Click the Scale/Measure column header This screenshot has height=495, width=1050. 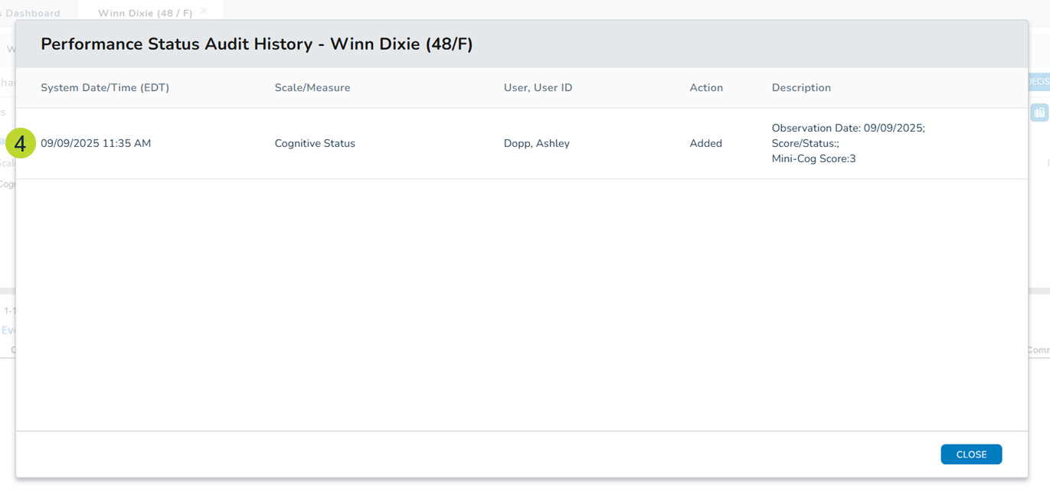click(x=312, y=88)
